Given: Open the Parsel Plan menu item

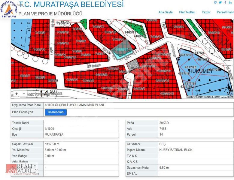Looking at the screenshot, I should tap(225, 12).
